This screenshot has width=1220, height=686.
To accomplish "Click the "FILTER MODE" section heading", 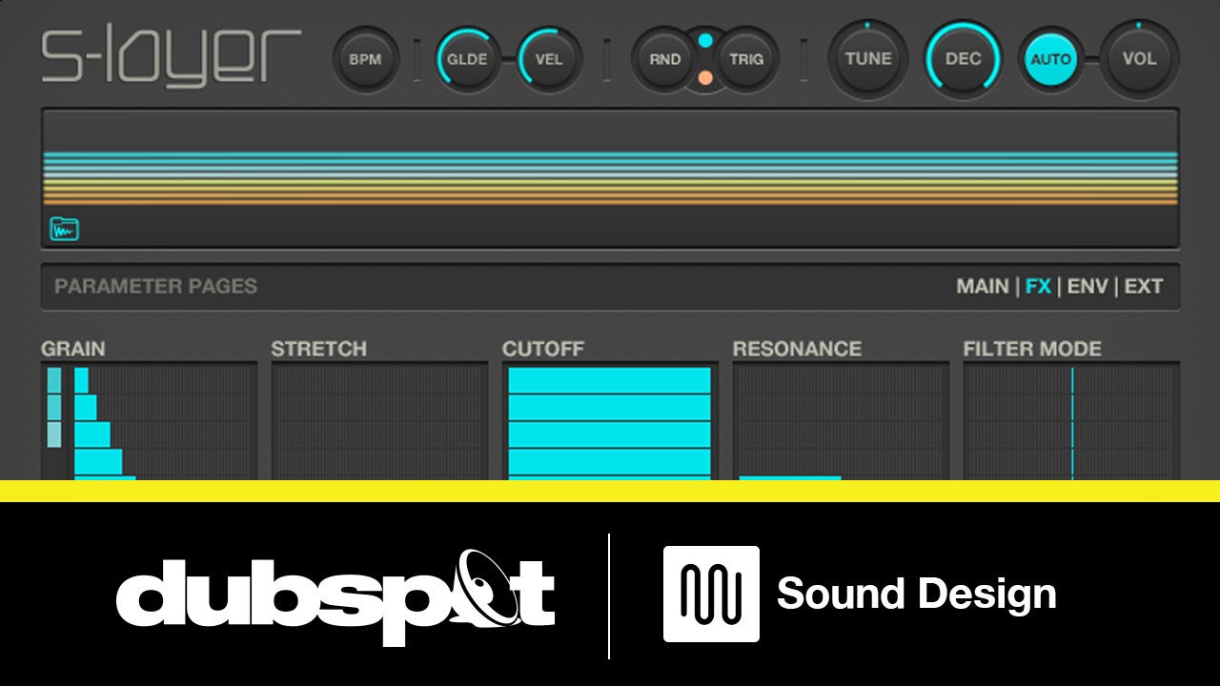I will tap(1032, 349).
